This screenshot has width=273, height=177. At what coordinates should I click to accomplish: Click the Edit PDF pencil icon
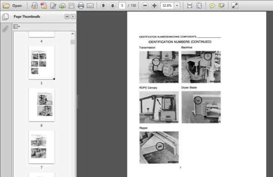coord(53,6)
